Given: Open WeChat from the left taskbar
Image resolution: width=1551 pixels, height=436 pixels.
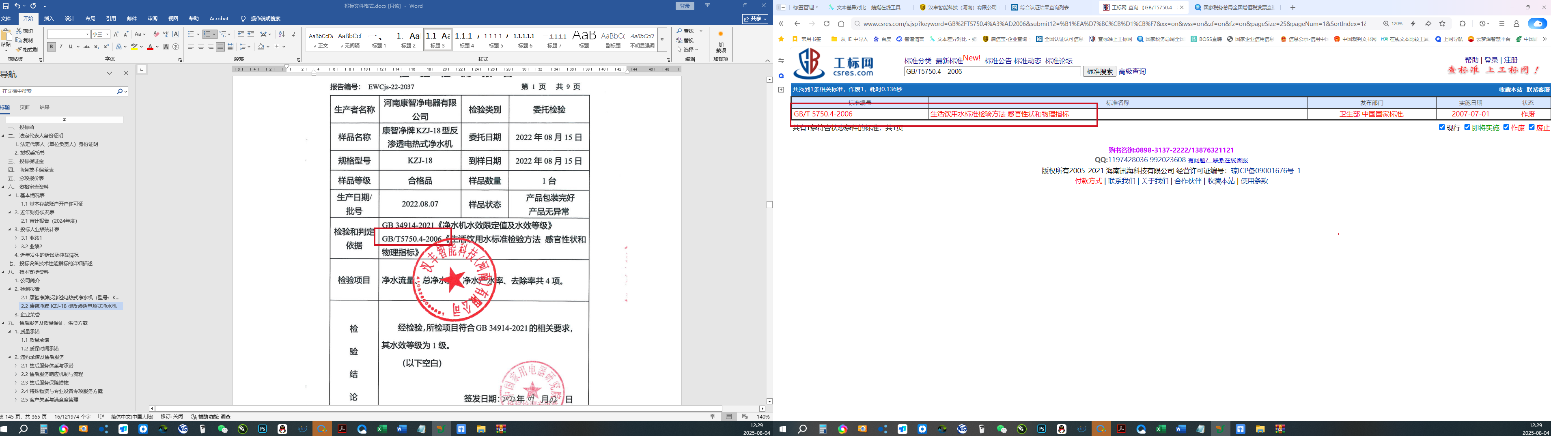Looking at the screenshot, I should click(223, 429).
